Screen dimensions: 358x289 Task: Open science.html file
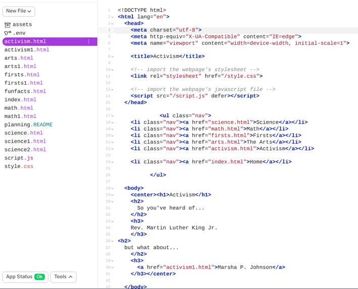24,133
